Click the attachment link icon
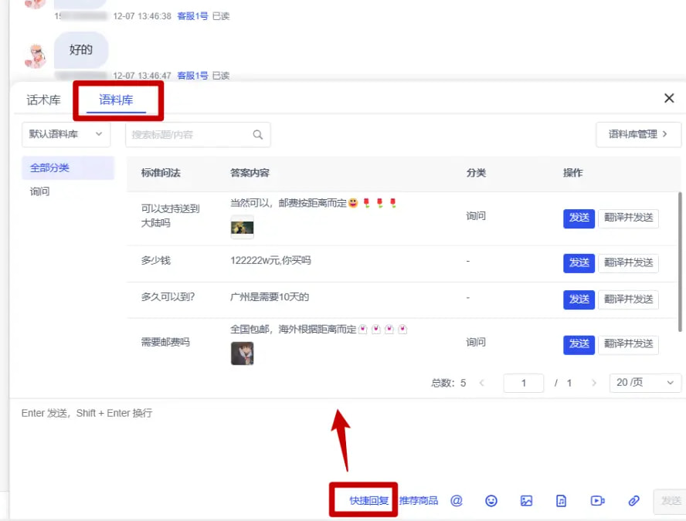 click(x=634, y=500)
